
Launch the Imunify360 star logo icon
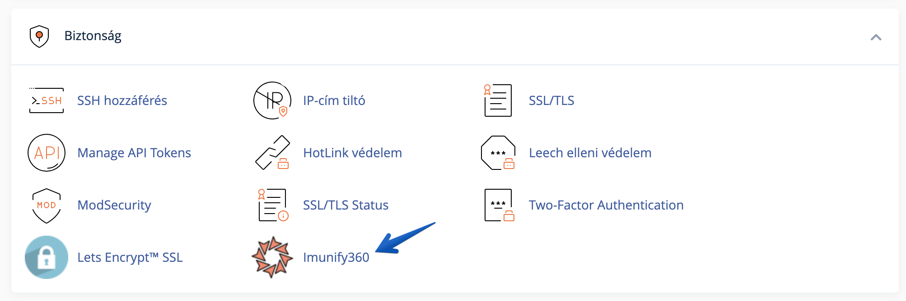tap(272, 257)
